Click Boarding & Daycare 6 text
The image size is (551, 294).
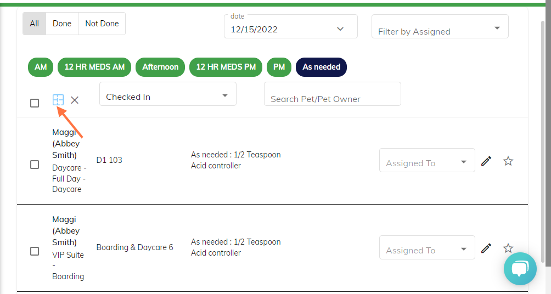click(x=135, y=247)
